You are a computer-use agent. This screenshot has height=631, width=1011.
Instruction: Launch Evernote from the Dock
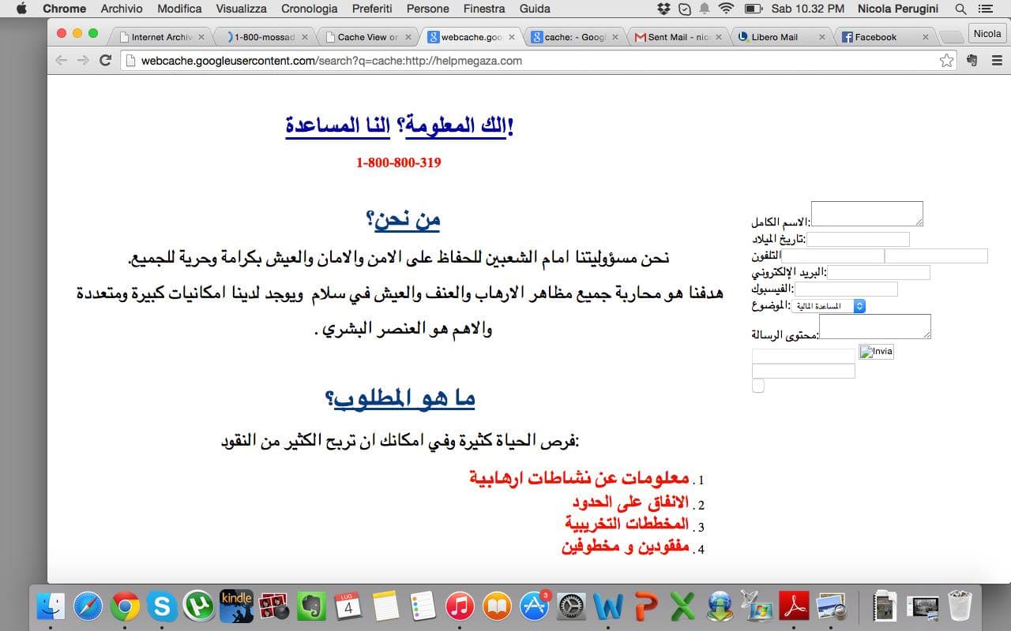pos(311,607)
